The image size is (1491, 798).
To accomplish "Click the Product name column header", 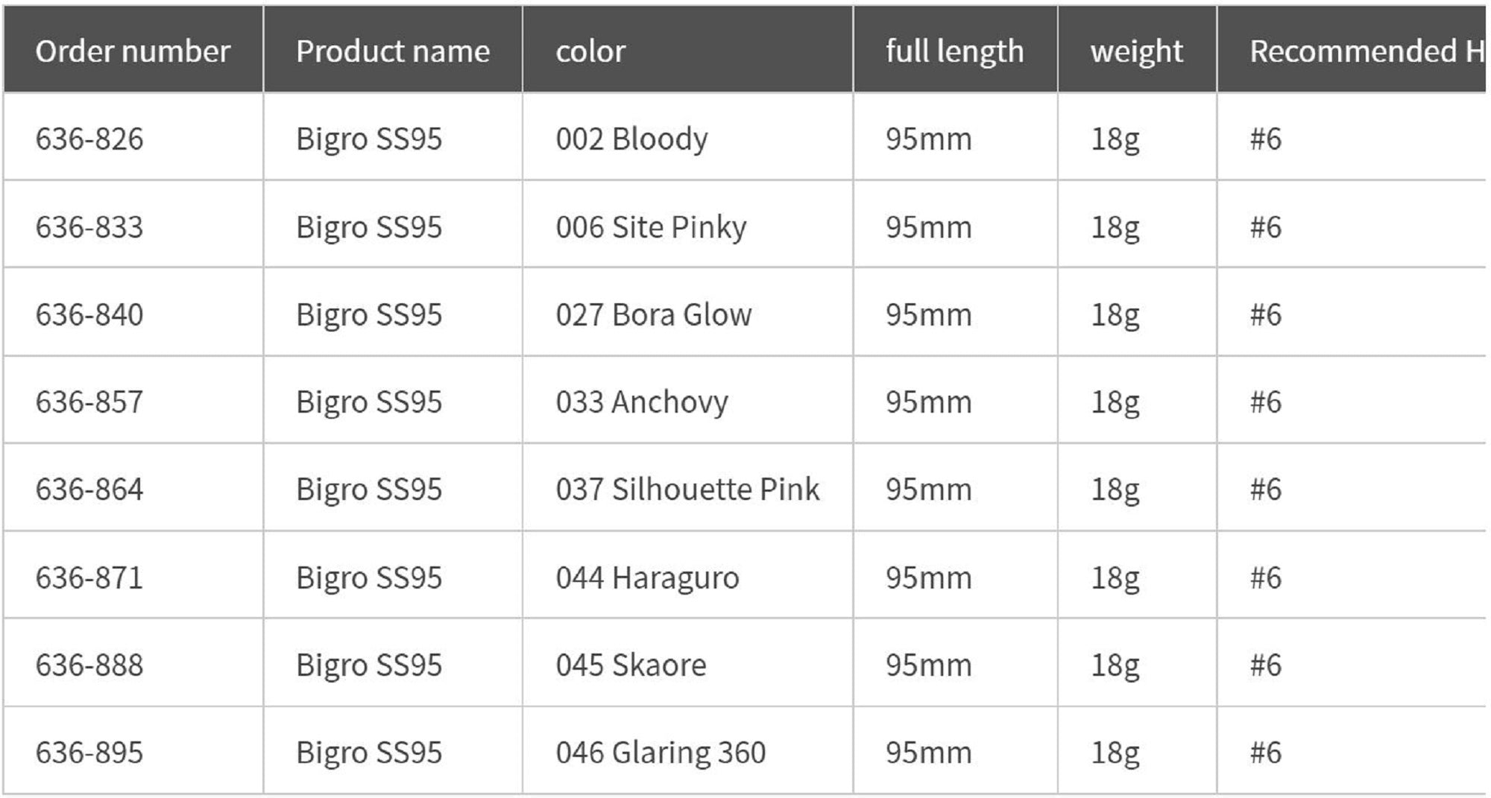I will tap(393, 51).
